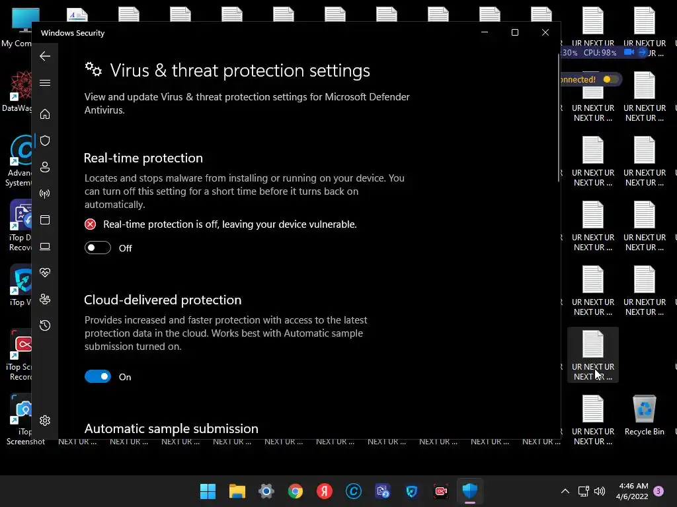Select iTop VPN desktop shortcut
The image size is (677, 507).
click(x=19, y=285)
